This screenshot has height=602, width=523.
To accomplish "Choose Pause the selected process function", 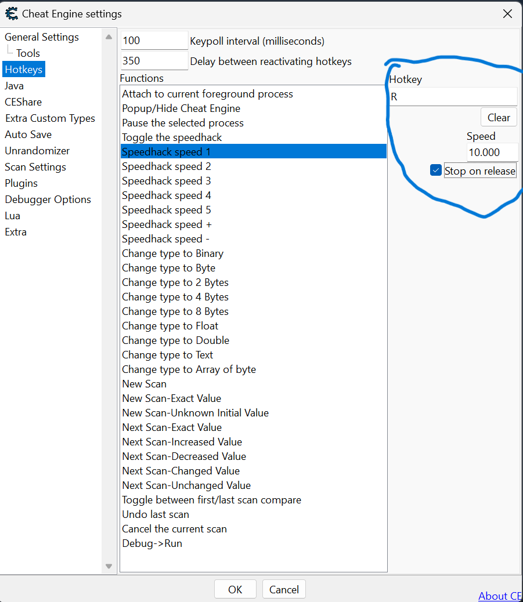I will pos(183,123).
